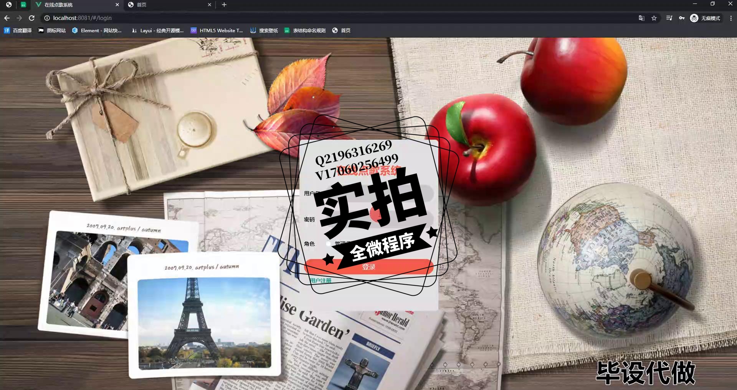Viewport: 737px width, 390px height.
Task: Open the media control playlist icon
Action: click(669, 18)
